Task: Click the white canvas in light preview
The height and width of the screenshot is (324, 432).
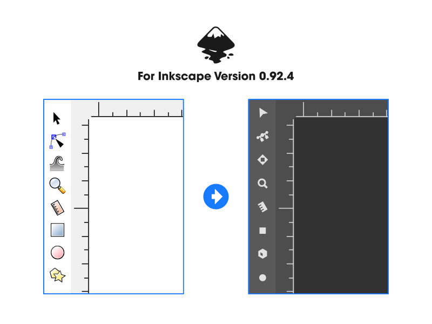Action: (x=136, y=205)
